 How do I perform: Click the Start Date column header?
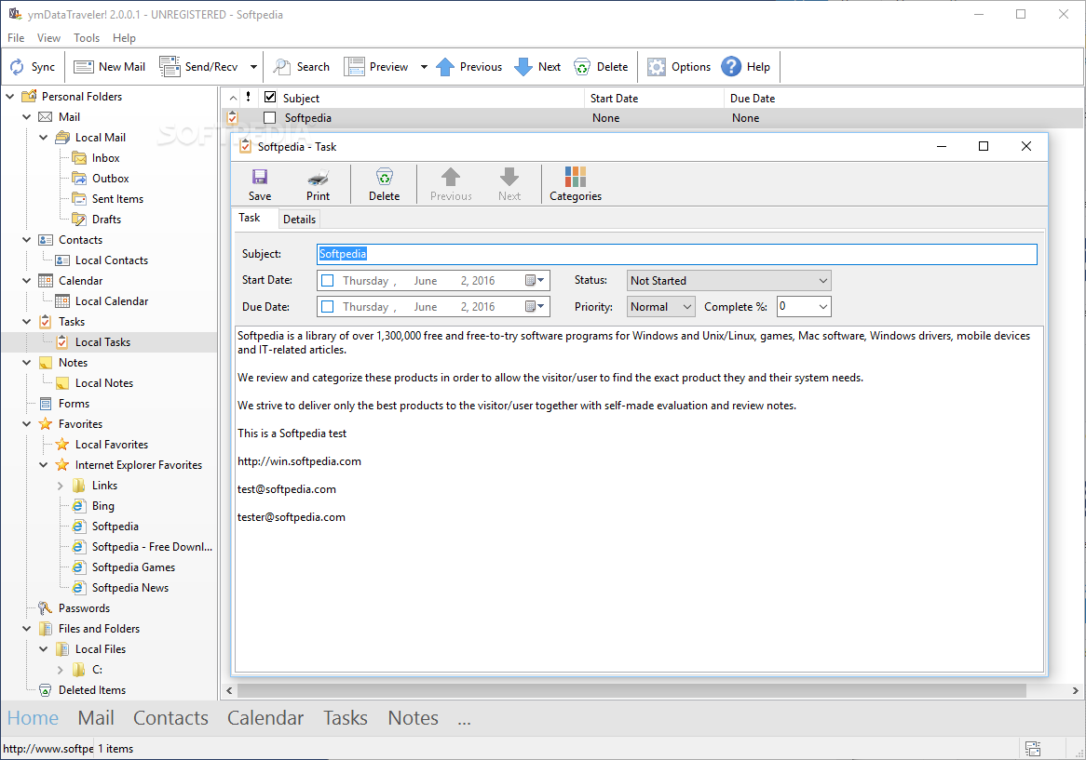click(654, 99)
